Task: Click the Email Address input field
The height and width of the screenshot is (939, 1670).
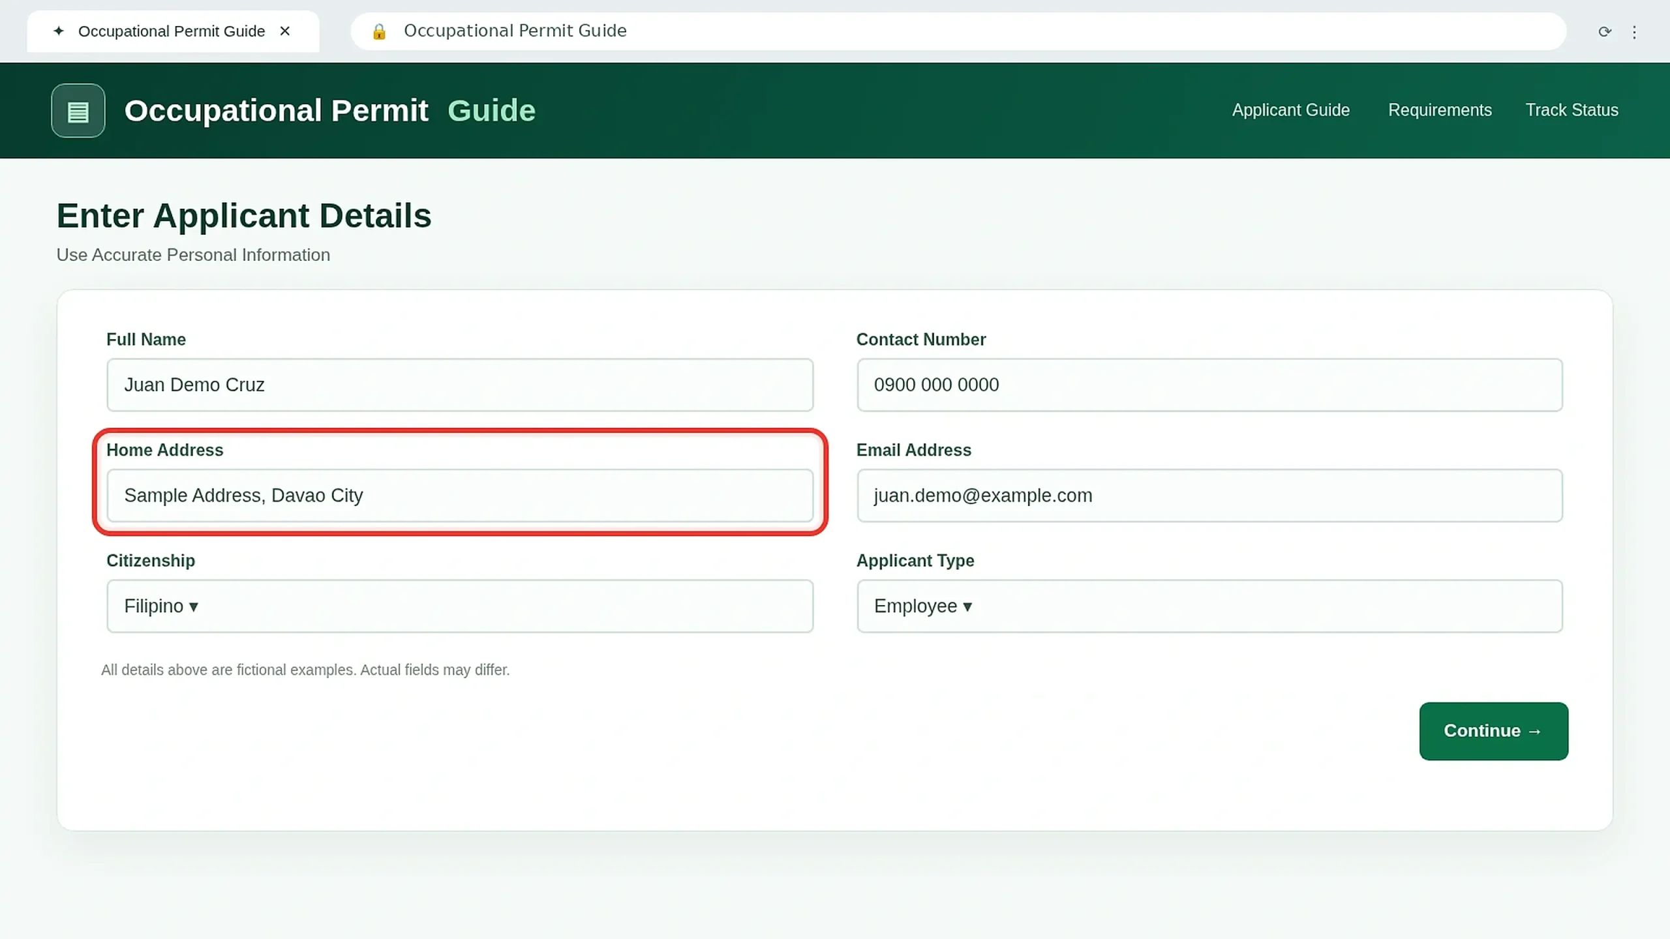Action: (1209, 496)
